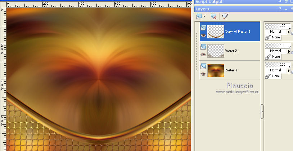
Task: Click the Delete Layer icon
Action: click(213, 16)
